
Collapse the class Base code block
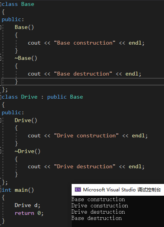(0, 4)
